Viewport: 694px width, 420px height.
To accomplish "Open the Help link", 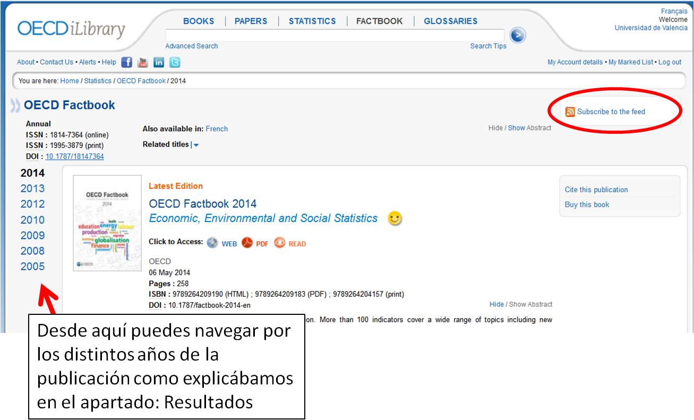I will (x=109, y=62).
